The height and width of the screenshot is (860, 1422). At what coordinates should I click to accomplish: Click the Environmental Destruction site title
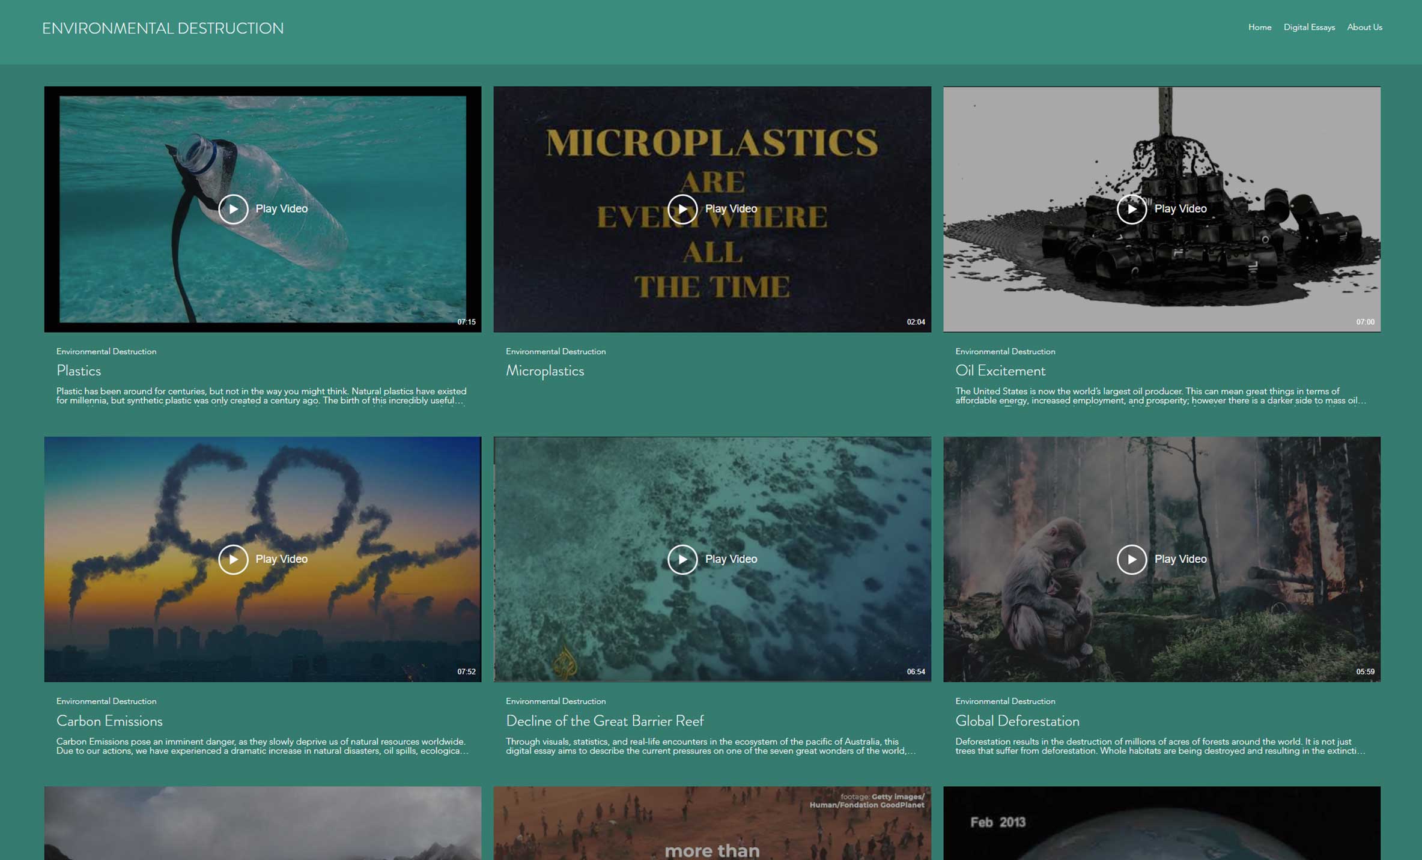click(x=162, y=28)
